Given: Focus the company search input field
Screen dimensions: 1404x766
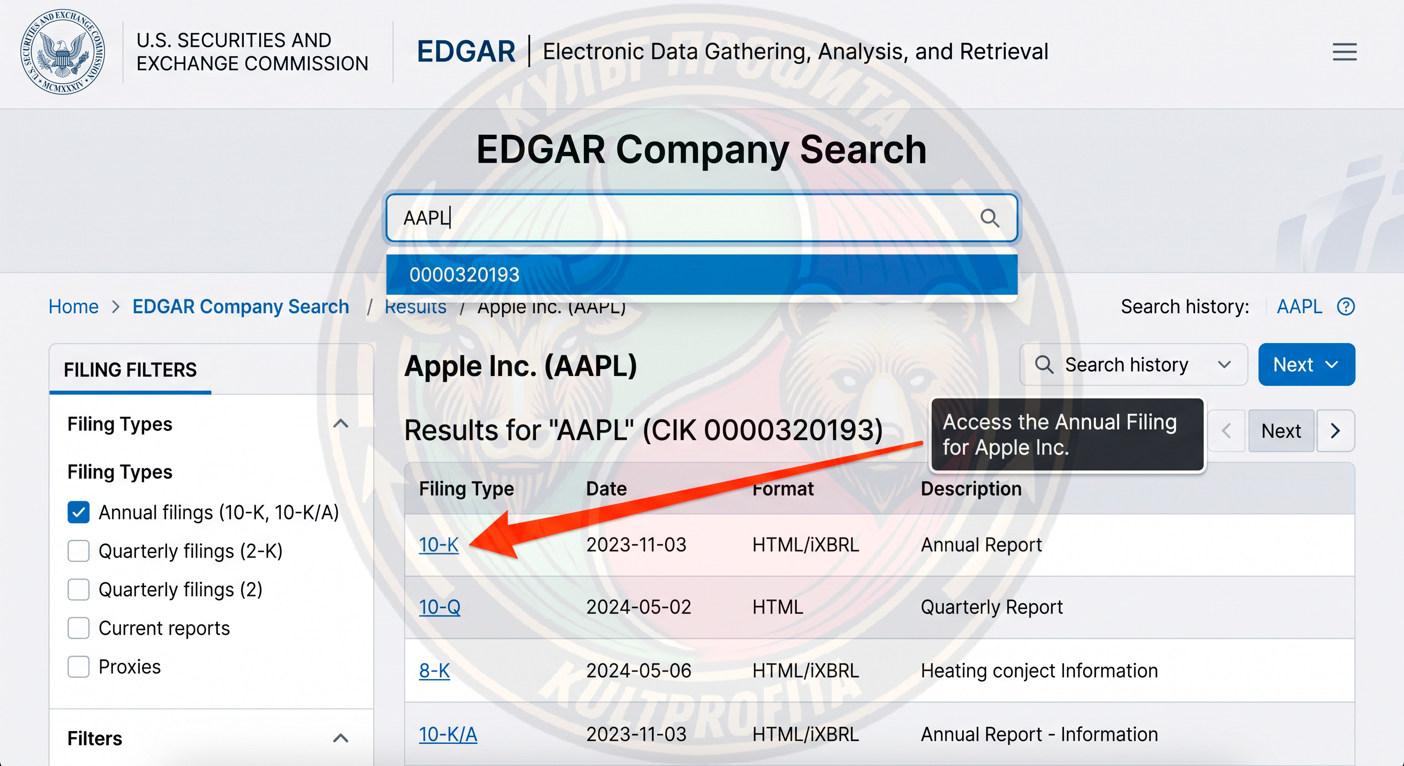Looking at the screenshot, I should [702, 218].
